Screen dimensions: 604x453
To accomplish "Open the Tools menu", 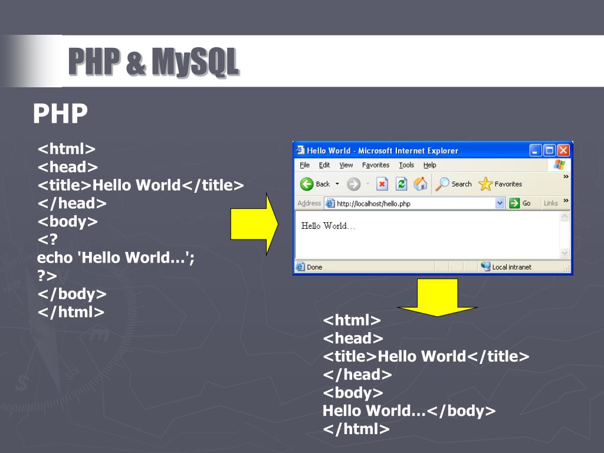I will 406,165.
